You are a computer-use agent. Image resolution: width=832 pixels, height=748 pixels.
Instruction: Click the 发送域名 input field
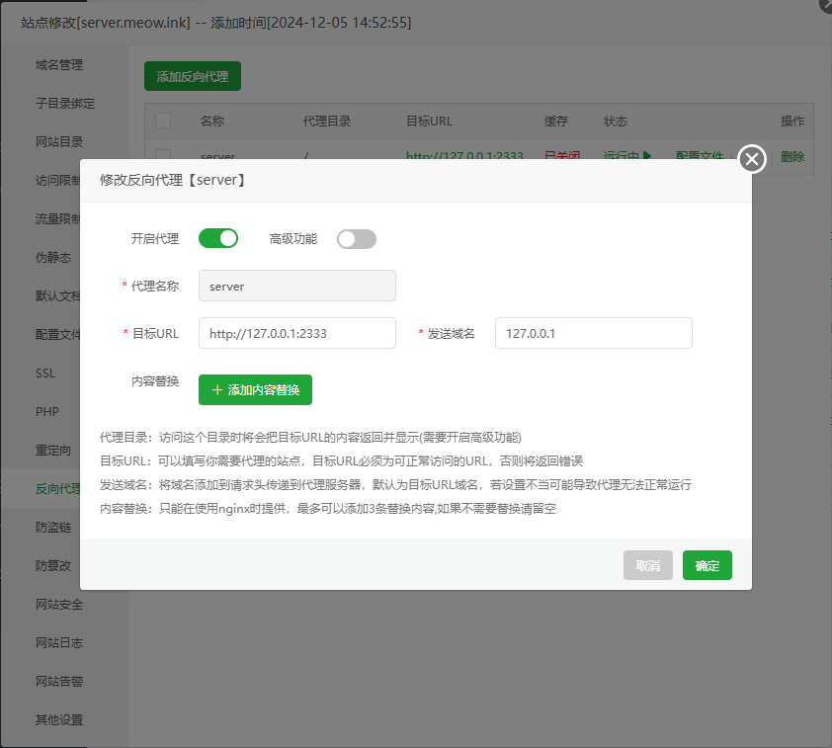(x=593, y=333)
